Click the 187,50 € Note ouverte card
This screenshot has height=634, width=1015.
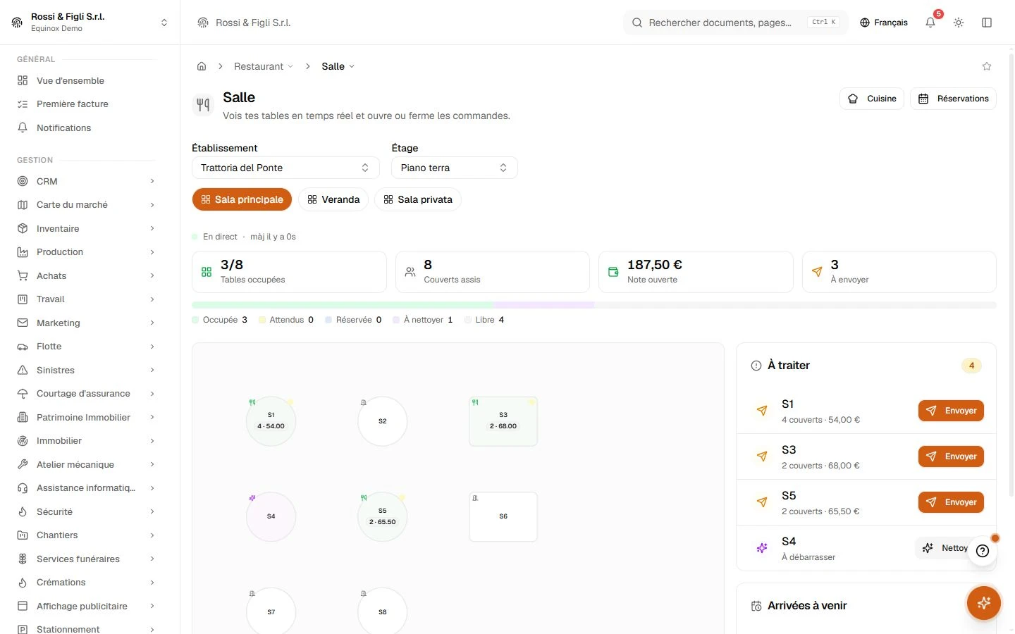(x=696, y=272)
